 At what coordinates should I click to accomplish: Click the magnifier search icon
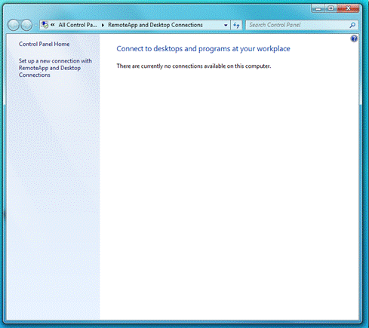click(x=352, y=25)
